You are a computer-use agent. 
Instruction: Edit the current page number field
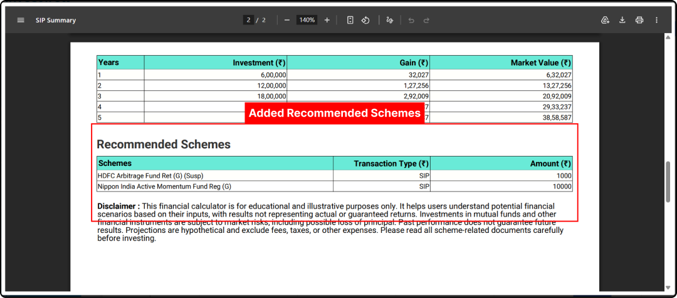[x=248, y=20]
